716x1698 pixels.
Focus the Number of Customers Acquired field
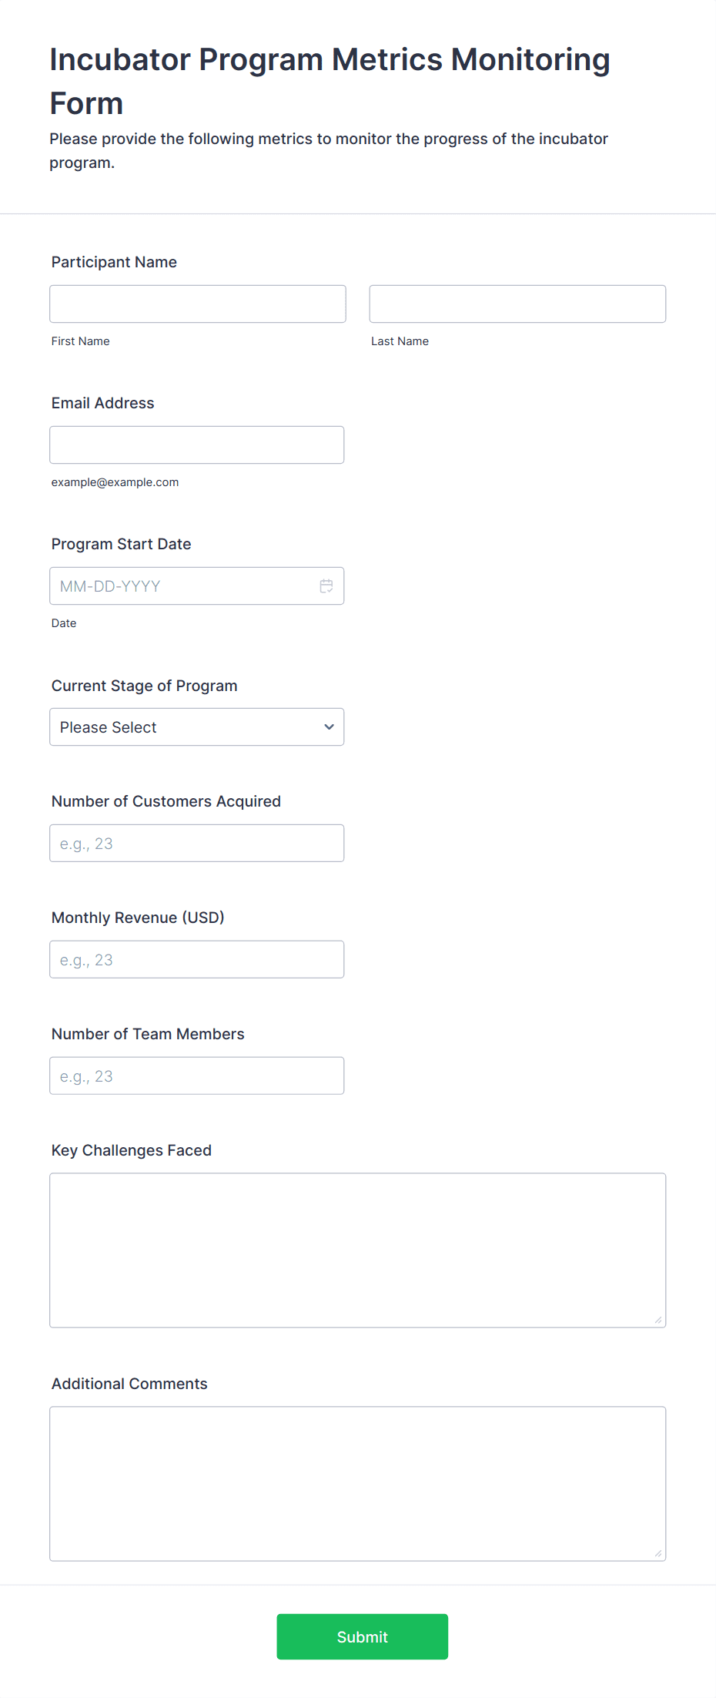click(x=197, y=844)
